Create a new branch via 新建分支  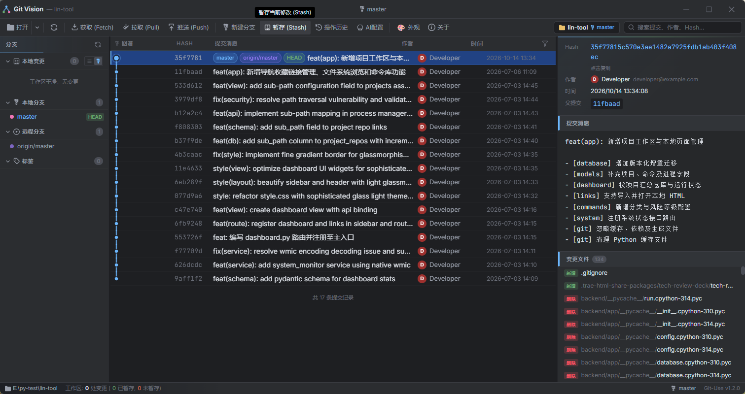239,28
